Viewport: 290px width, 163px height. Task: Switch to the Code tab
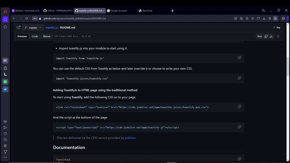35,36
